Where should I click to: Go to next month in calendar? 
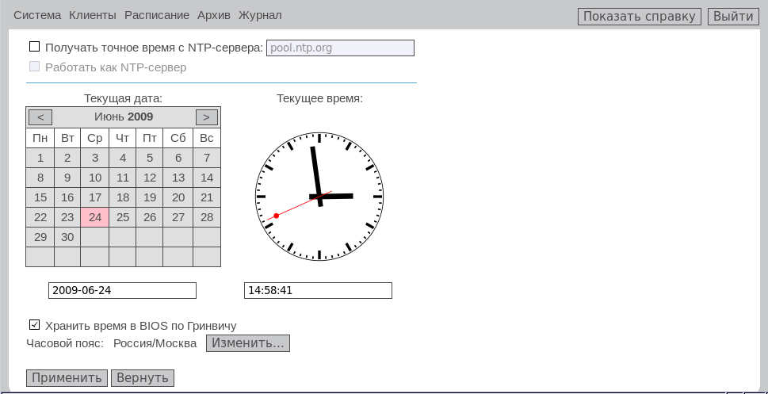tap(206, 117)
